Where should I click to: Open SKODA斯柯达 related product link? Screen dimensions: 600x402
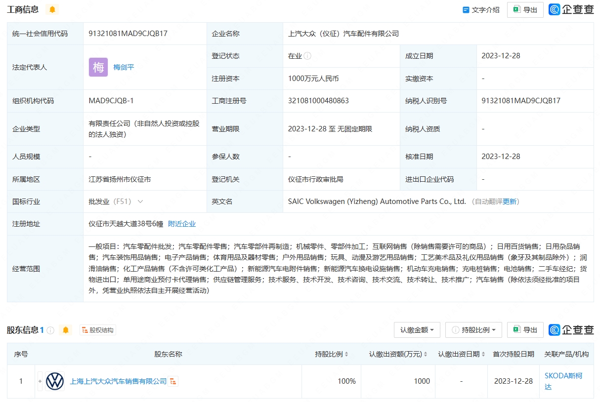pyautogui.click(x=563, y=381)
